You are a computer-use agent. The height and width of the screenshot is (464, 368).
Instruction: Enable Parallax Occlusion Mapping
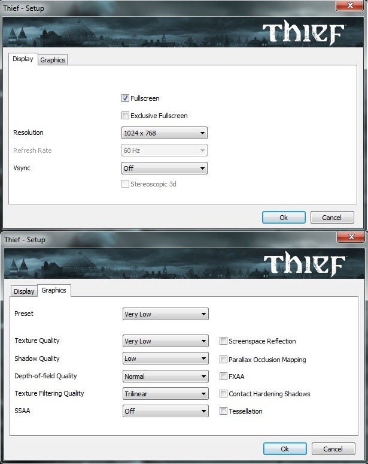[x=223, y=360]
